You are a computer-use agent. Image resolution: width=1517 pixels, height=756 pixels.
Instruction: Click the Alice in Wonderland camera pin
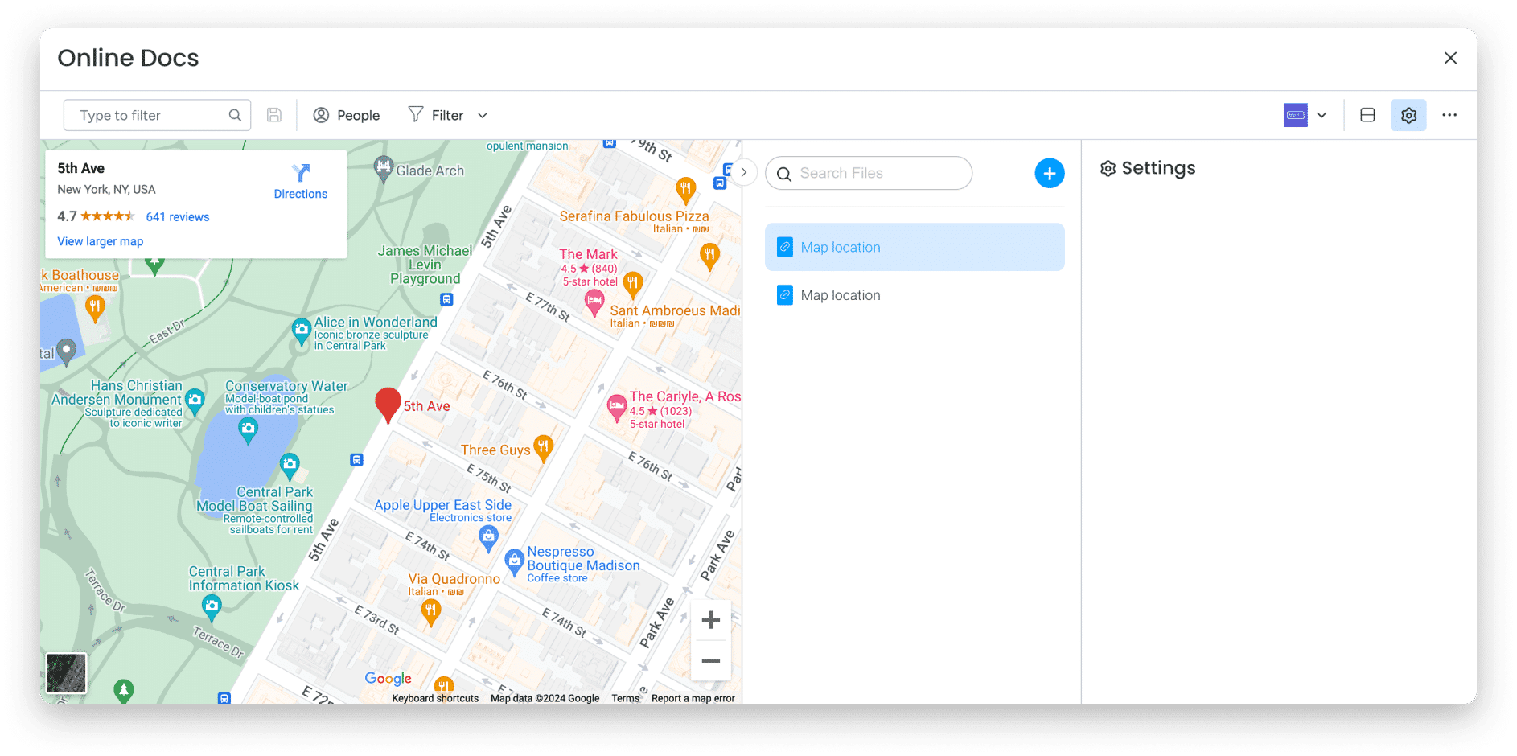pos(302,331)
